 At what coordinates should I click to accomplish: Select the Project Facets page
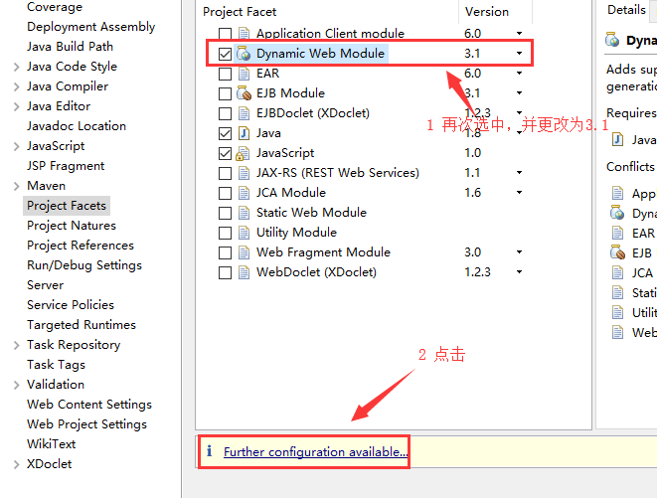(x=67, y=206)
